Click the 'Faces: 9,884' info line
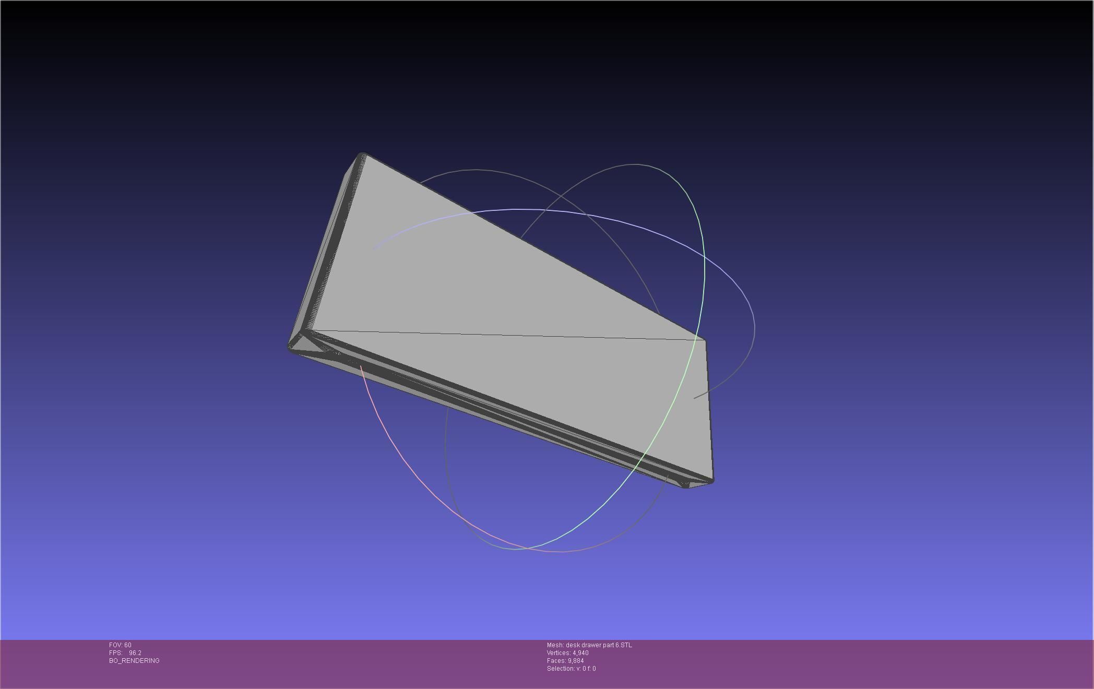This screenshot has height=689, width=1094. [x=565, y=661]
